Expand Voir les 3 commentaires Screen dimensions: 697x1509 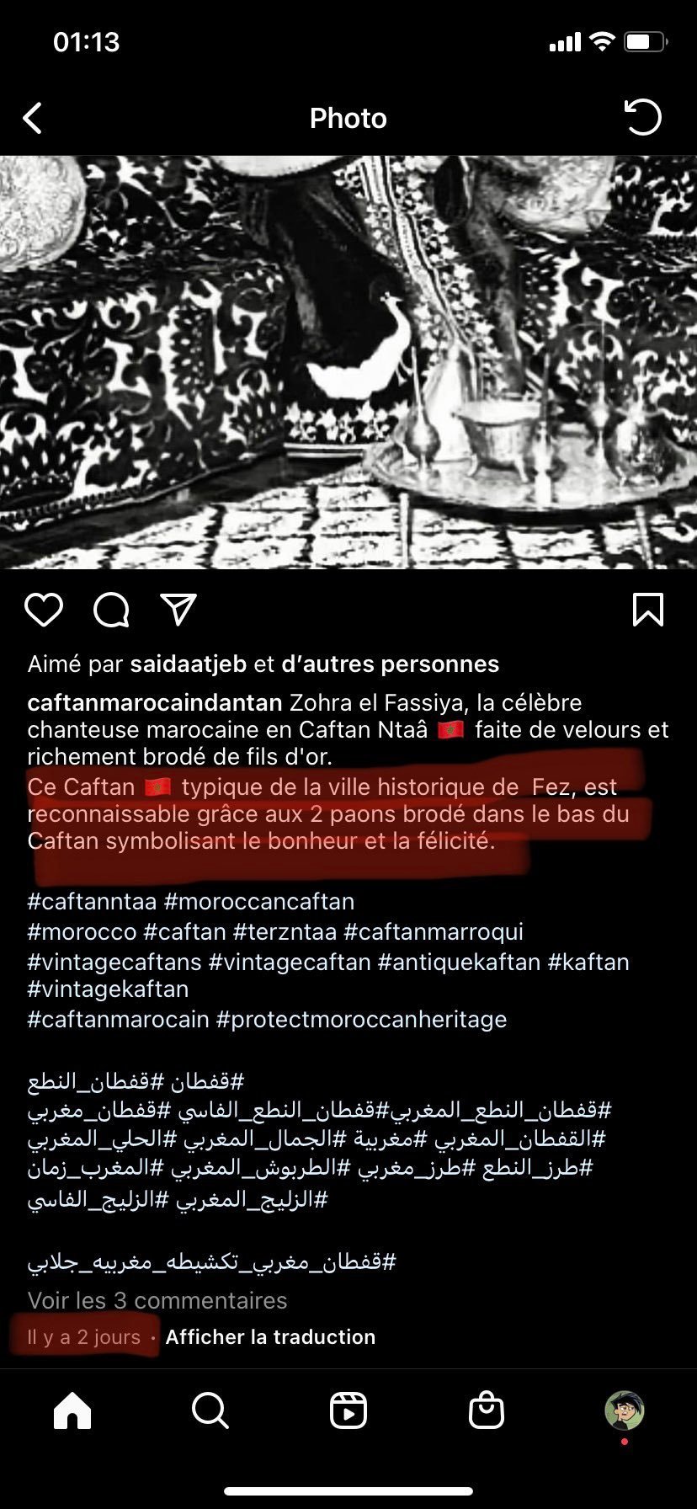pos(157,1300)
